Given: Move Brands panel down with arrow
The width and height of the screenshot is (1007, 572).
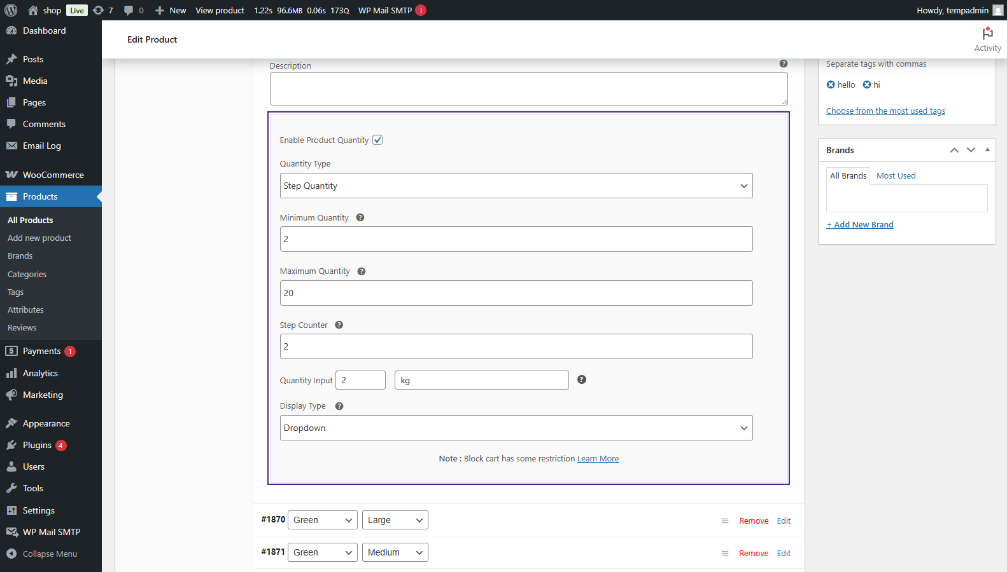Looking at the screenshot, I should (971, 150).
